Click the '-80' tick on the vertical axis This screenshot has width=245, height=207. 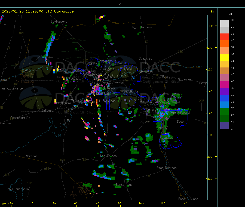[x=210, y=26]
